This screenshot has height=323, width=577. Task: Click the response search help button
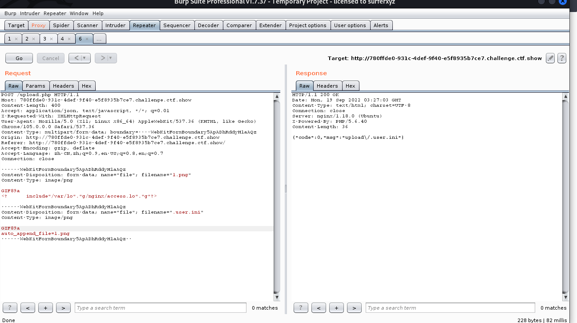301,307
